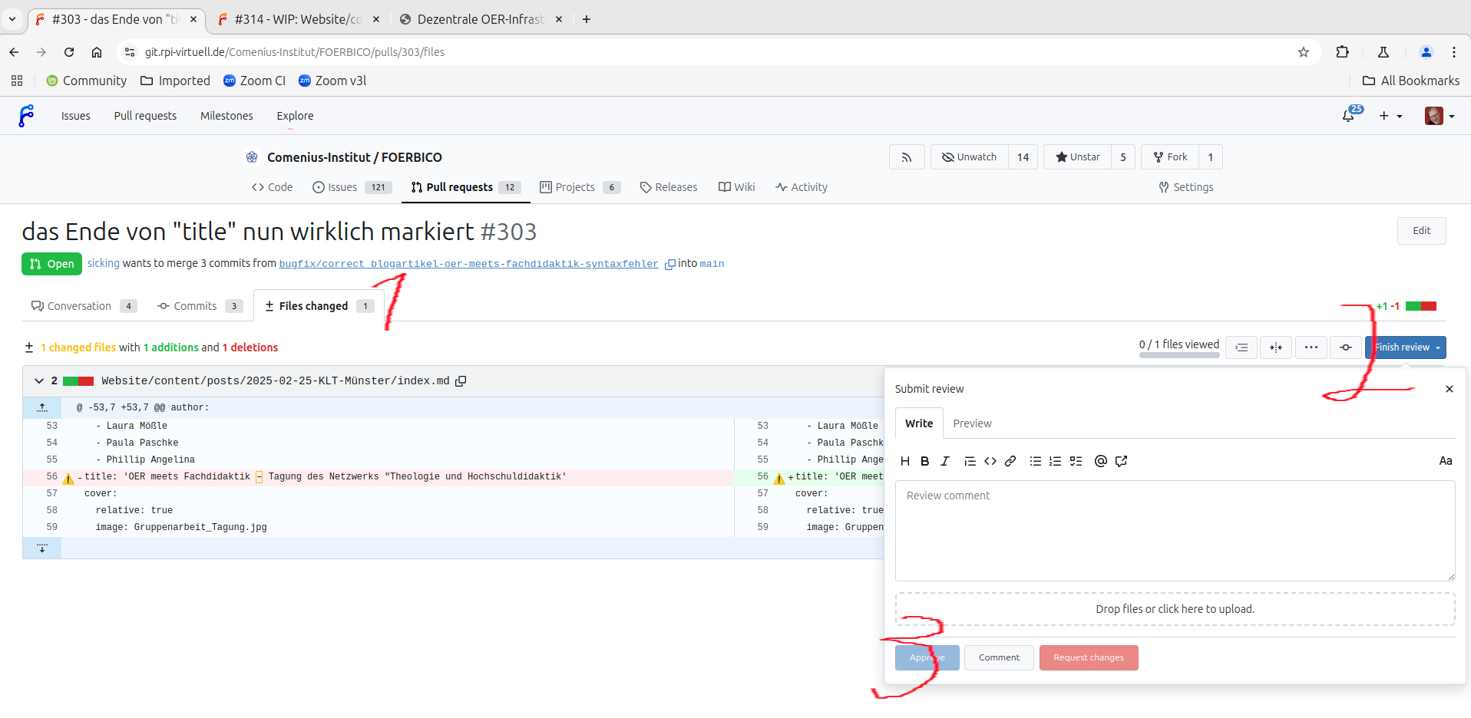Click the Review comment text area
The image size is (1471, 718).
[1175, 531]
